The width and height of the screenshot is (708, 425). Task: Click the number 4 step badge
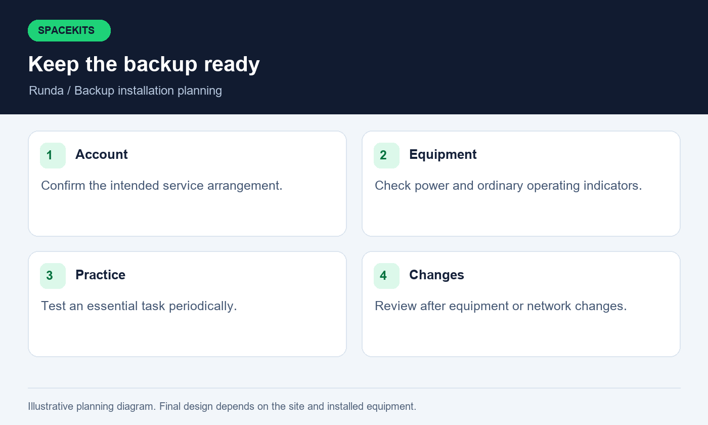point(386,276)
